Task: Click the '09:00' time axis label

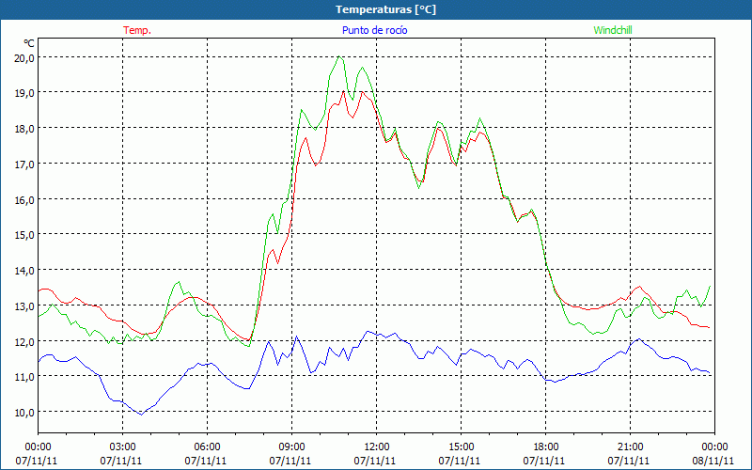Action: coord(291,447)
